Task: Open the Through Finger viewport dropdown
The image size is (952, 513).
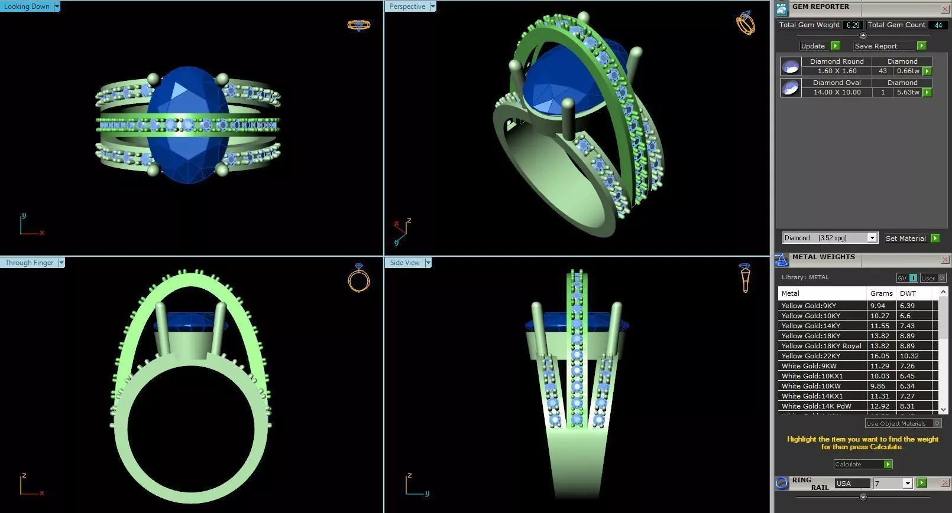Action: pos(61,263)
